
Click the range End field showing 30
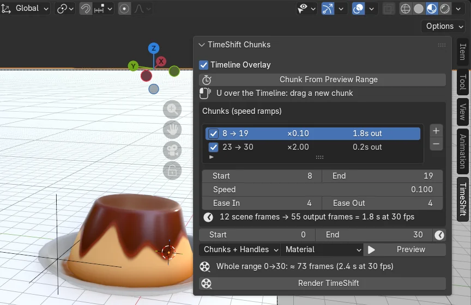(x=374, y=235)
